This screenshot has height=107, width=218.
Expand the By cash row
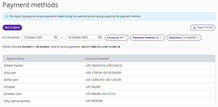pyautogui.click(x=5, y=73)
